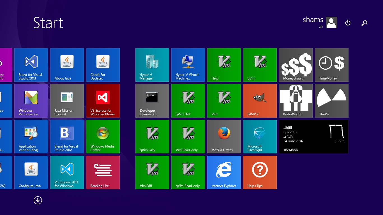The width and height of the screenshot is (383, 215).
Task: Open the tile labeled Vim
Action: coord(224,101)
